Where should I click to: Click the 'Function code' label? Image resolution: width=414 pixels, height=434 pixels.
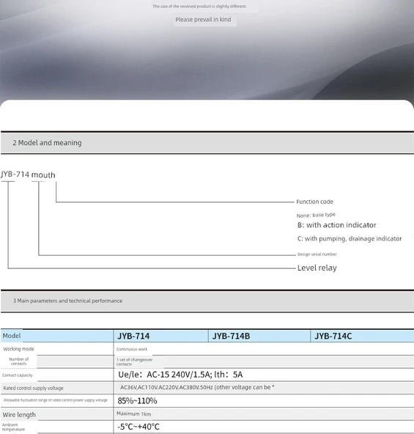314,202
